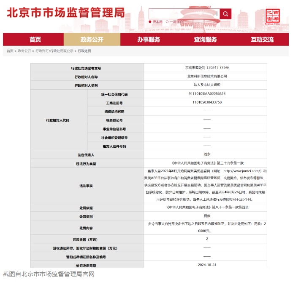Open 行政处罚 breadcrumb link
The width and height of the screenshot is (301, 282).
(x=84, y=51)
